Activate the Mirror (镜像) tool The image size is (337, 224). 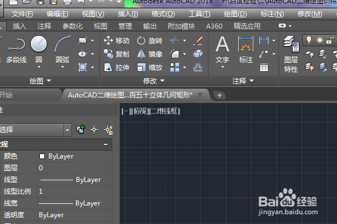pos(149,54)
